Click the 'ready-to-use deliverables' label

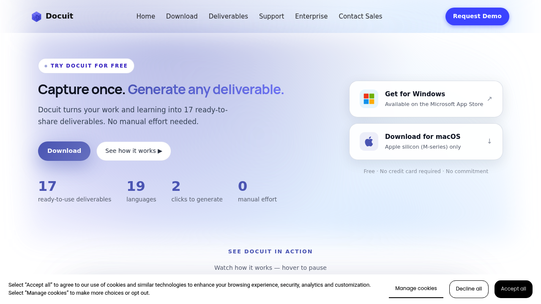click(x=75, y=199)
